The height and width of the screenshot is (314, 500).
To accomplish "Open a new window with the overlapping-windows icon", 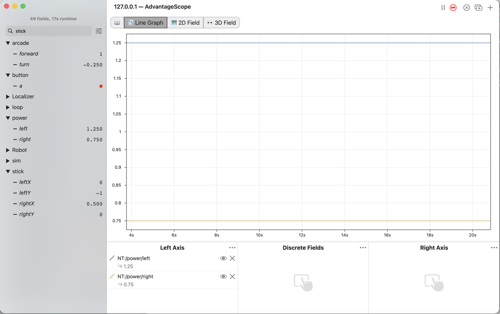I will [479, 7].
